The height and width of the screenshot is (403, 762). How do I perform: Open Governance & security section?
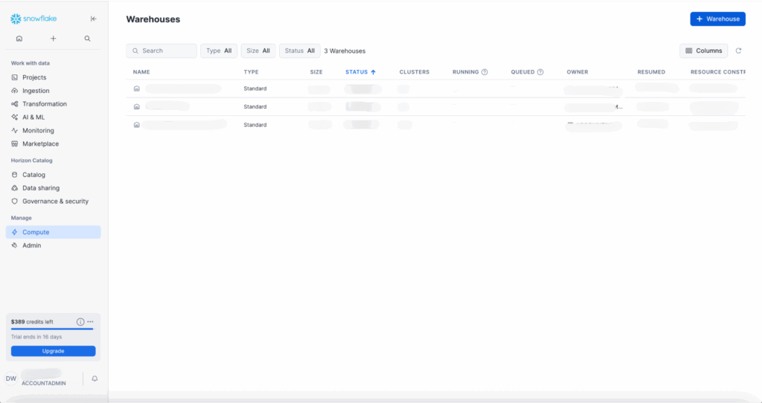55,201
